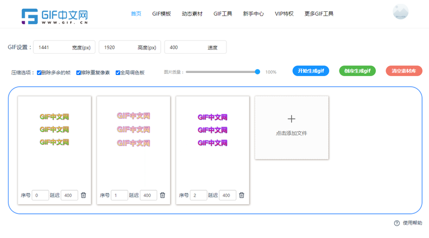Click the height field showing 1920

coord(130,47)
